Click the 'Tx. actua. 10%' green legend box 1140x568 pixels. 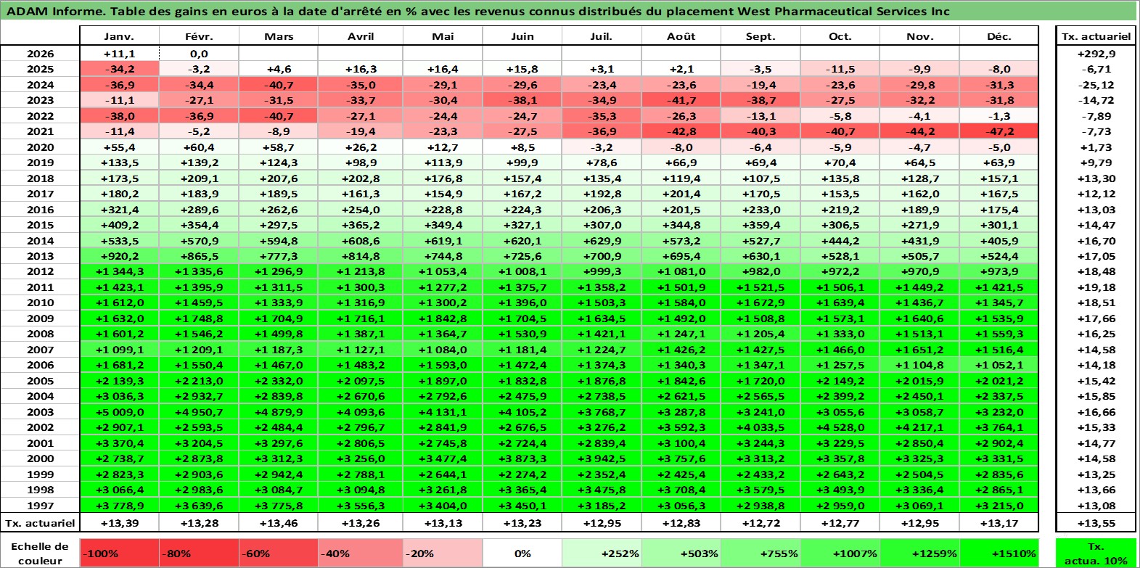click(x=1096, y=553)
